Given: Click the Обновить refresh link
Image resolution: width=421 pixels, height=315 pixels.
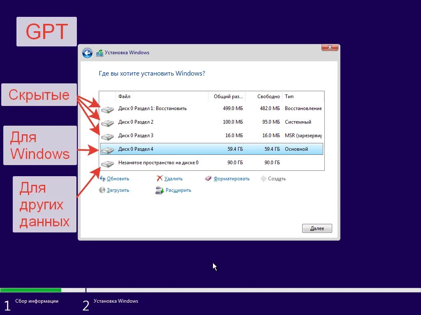Looking at the screenshot, I should [118, 179].
